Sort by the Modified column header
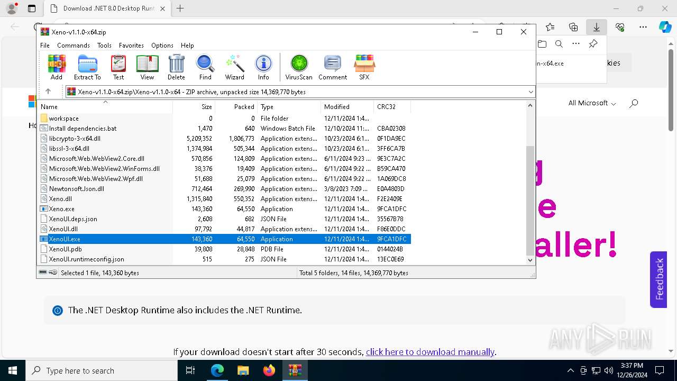 [347, 106]
